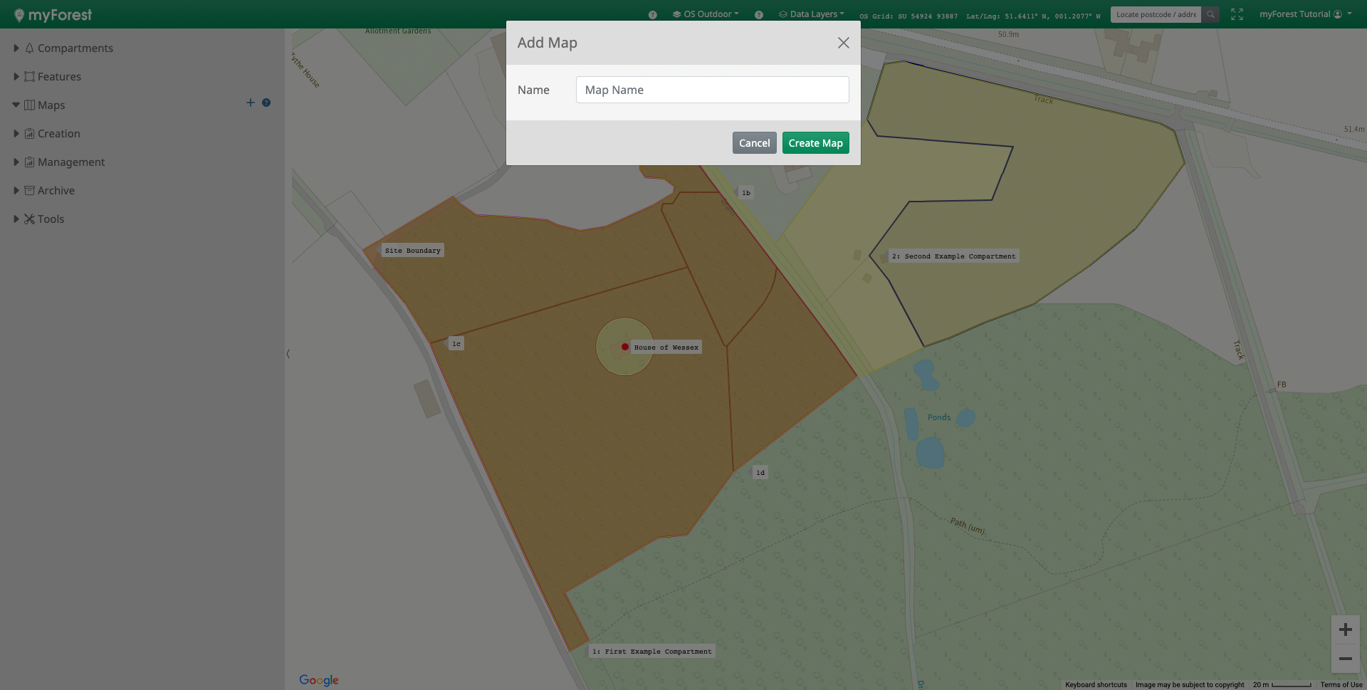Open the OS Outdoor basemap dropdown
Viewport: 1367px width, 690px height.
706,14
